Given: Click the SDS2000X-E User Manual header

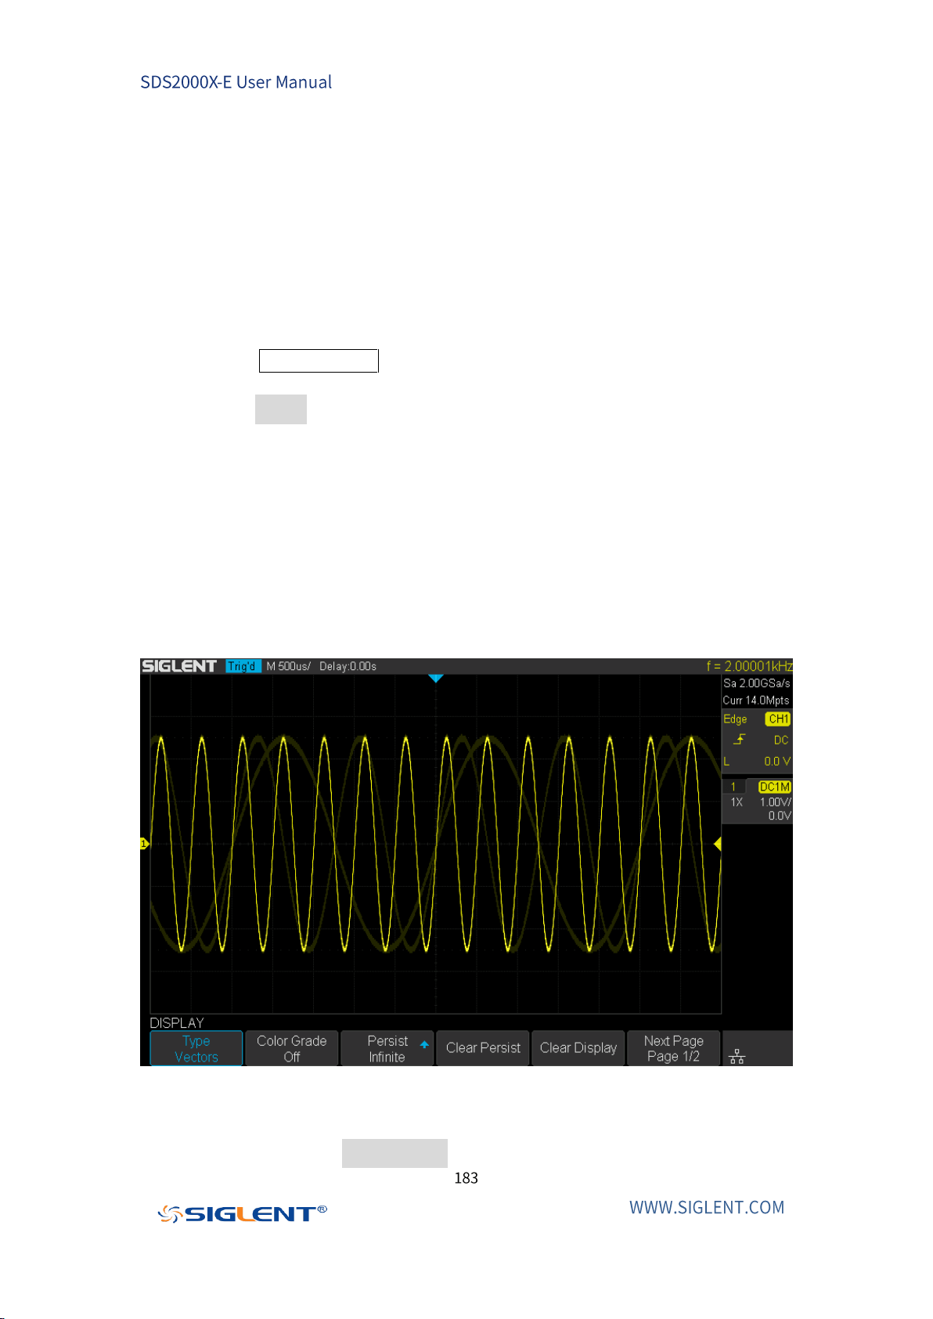Looking at the screenshot, I should tap(236, 82).
